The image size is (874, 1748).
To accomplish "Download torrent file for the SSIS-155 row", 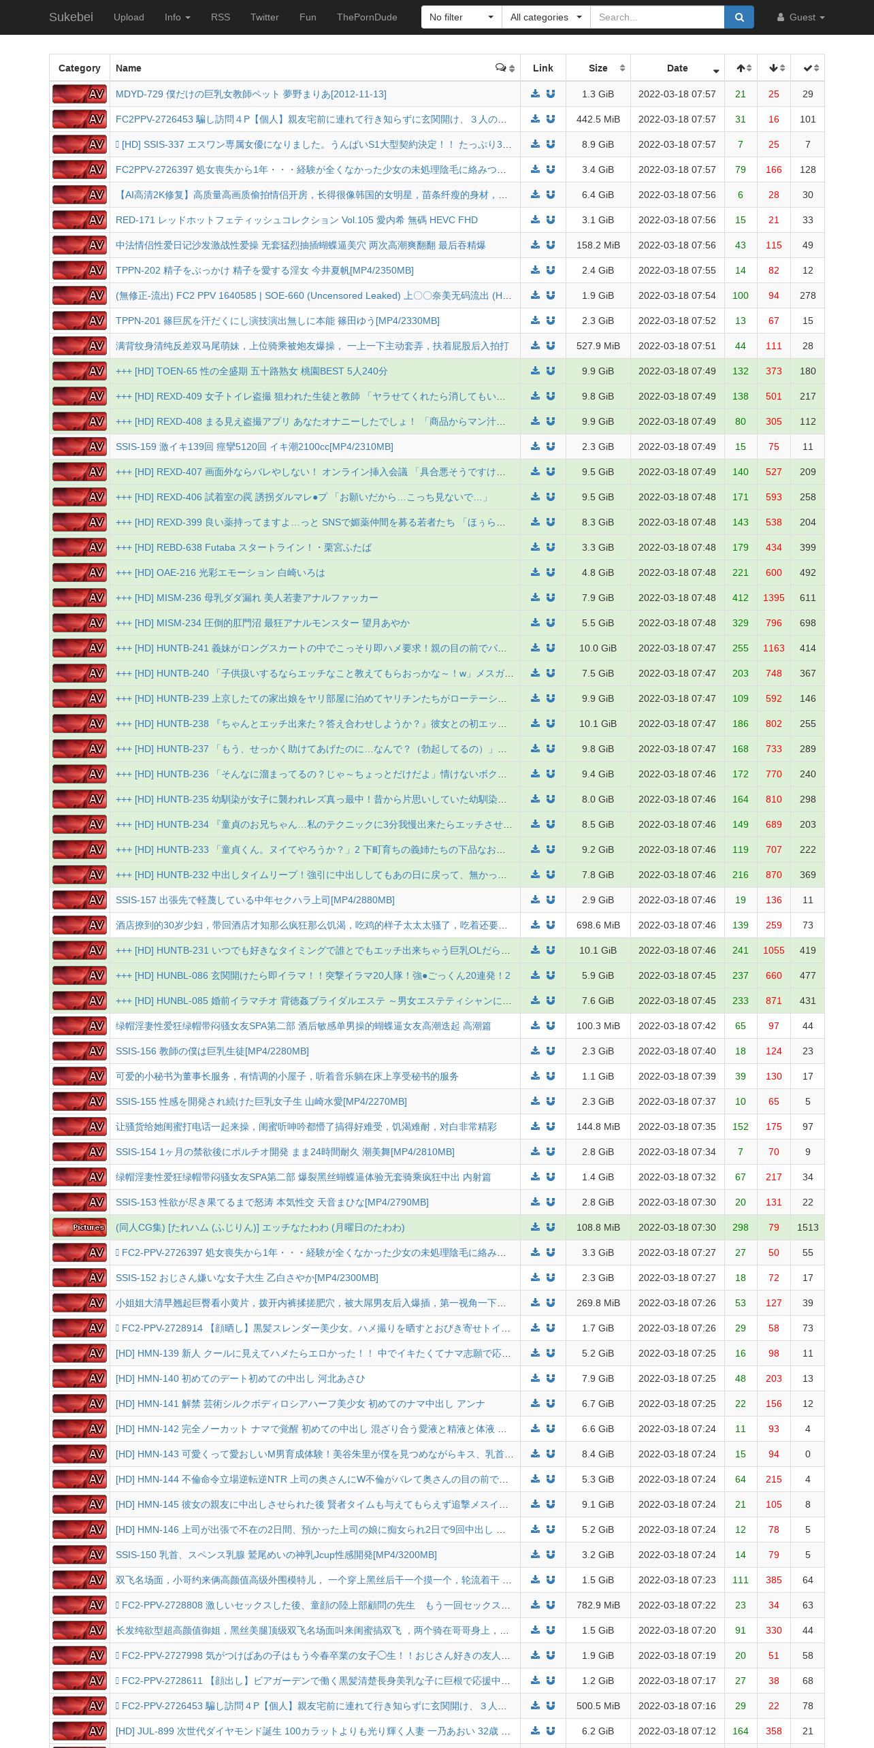I will click(x=536, y=1101).
